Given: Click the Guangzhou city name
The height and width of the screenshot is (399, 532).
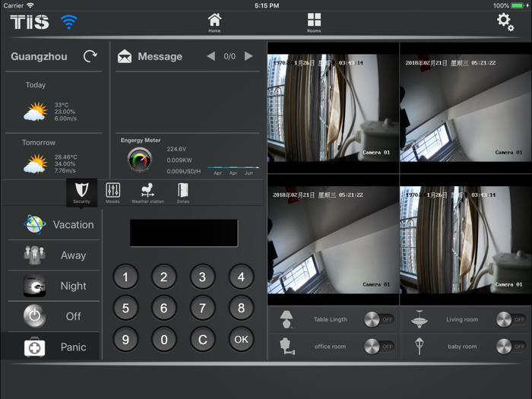Looking at the screenshot, I should tap(39, 56).
